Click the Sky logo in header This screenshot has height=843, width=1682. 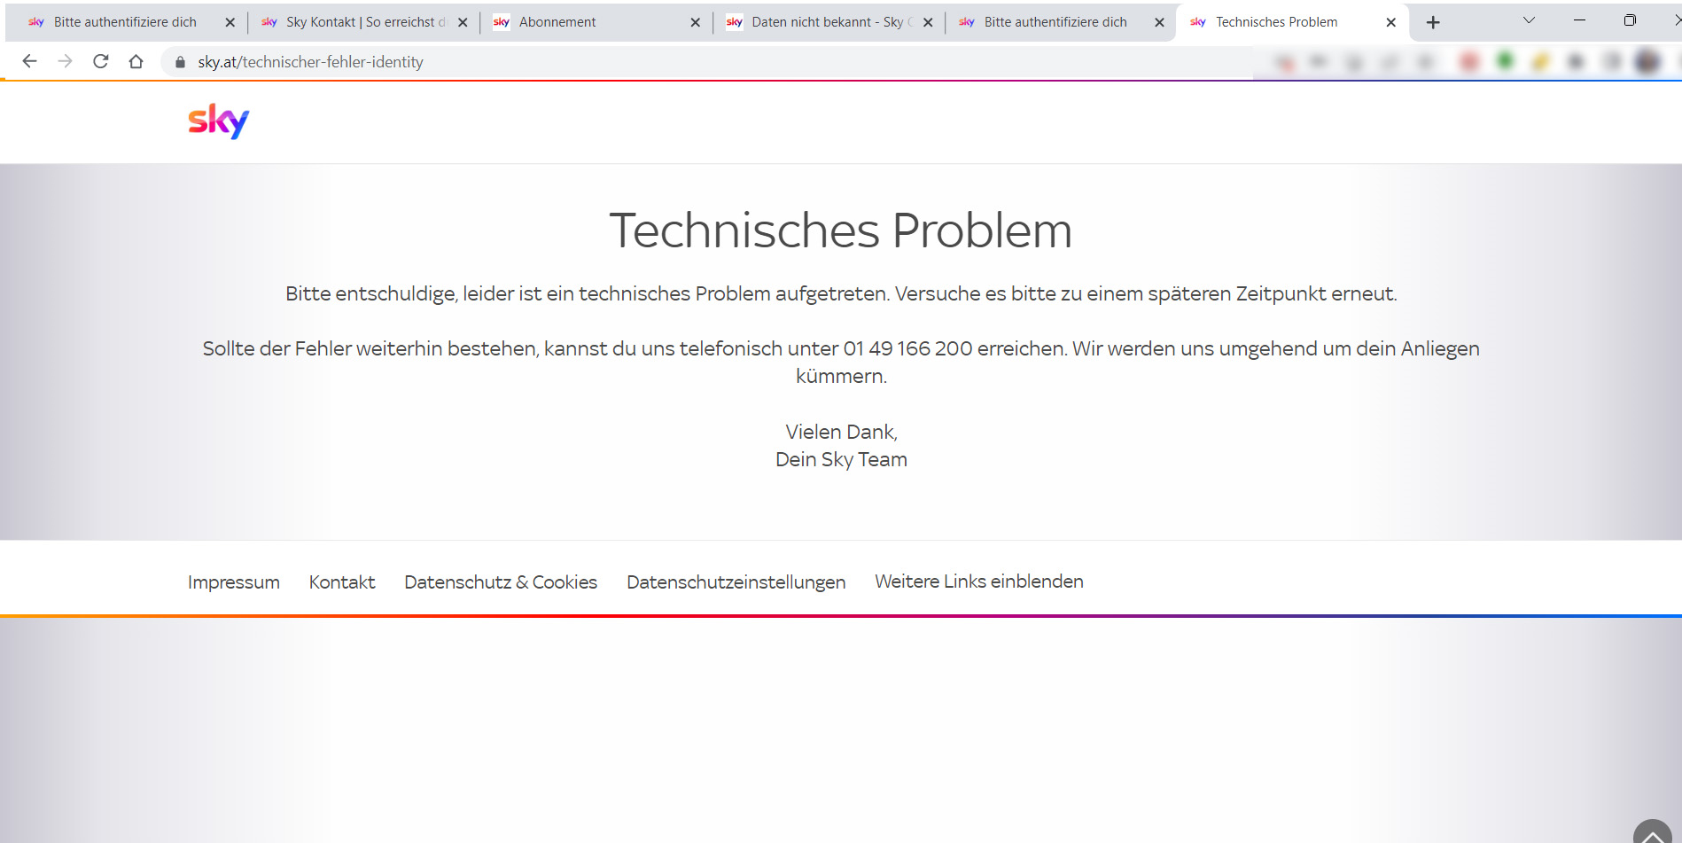pos(218,121)
